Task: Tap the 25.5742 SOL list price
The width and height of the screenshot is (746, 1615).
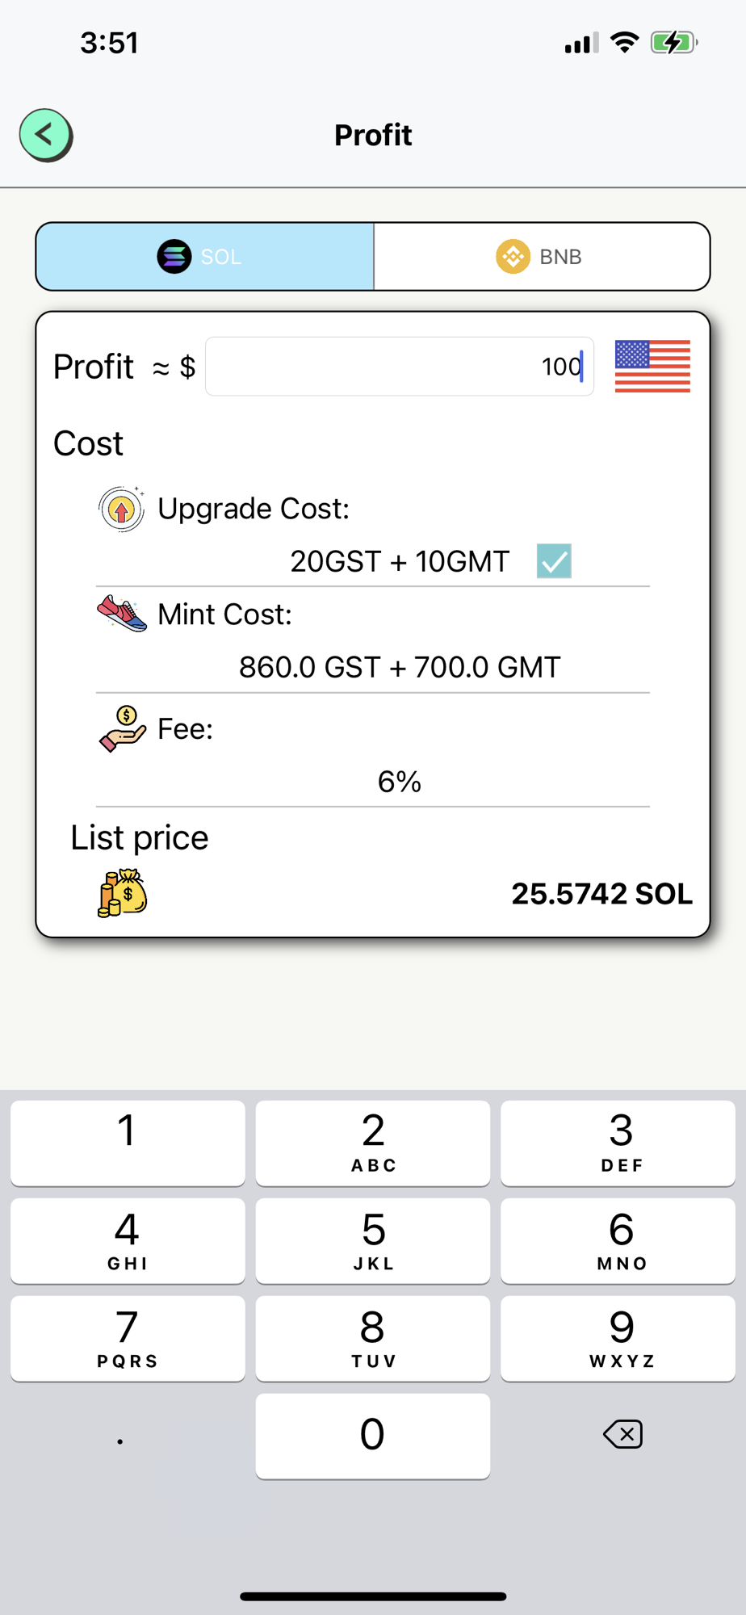Action: [x=601, y=894]
